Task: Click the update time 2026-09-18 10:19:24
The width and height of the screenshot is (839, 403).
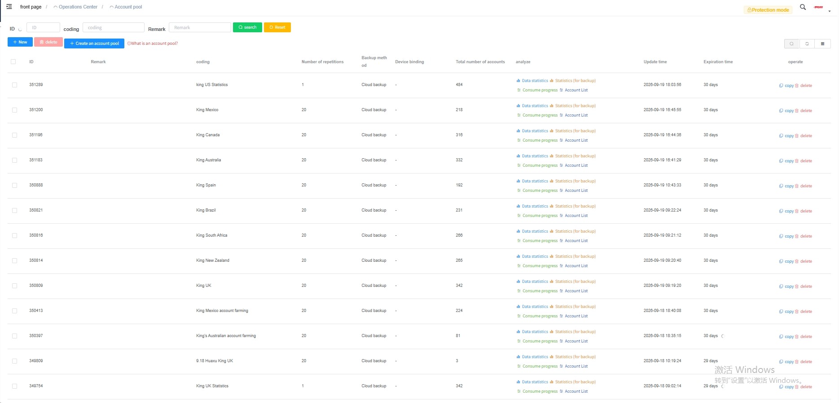Action: (662, 361)
